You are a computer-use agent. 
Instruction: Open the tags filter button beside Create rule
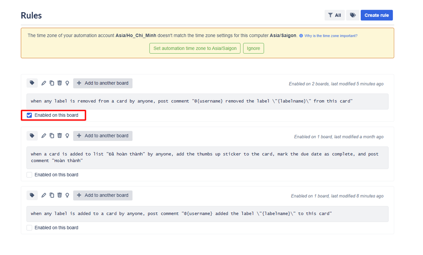[353, 15]
